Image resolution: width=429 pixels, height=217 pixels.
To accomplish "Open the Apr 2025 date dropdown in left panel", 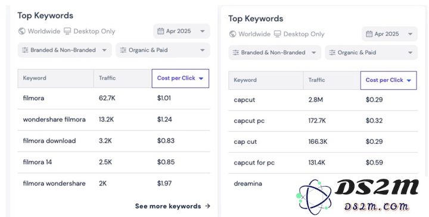I will (182, 31).
